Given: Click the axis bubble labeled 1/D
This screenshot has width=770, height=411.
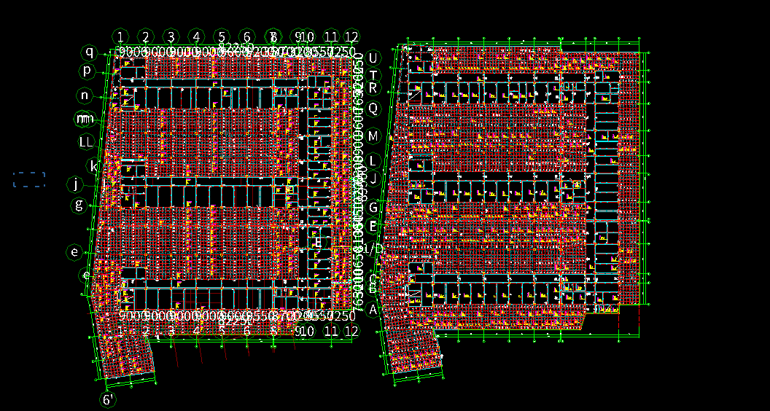Looking at the screenshot, I should (x=373, y=248).
